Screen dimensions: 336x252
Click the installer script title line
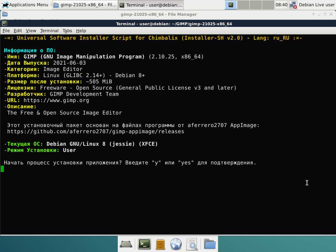click(153, 38)
